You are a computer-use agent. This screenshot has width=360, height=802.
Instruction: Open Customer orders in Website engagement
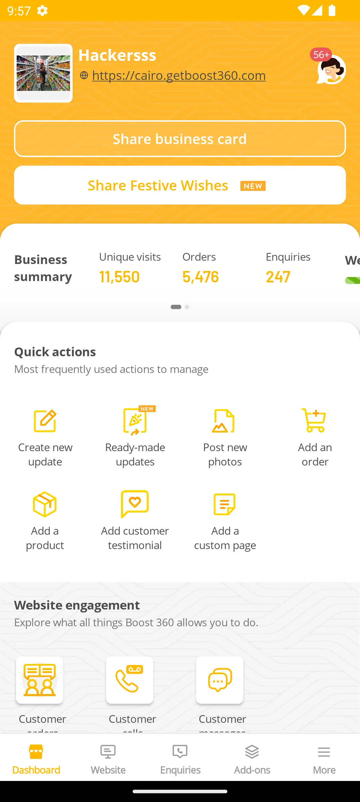[x=40, y=681]
